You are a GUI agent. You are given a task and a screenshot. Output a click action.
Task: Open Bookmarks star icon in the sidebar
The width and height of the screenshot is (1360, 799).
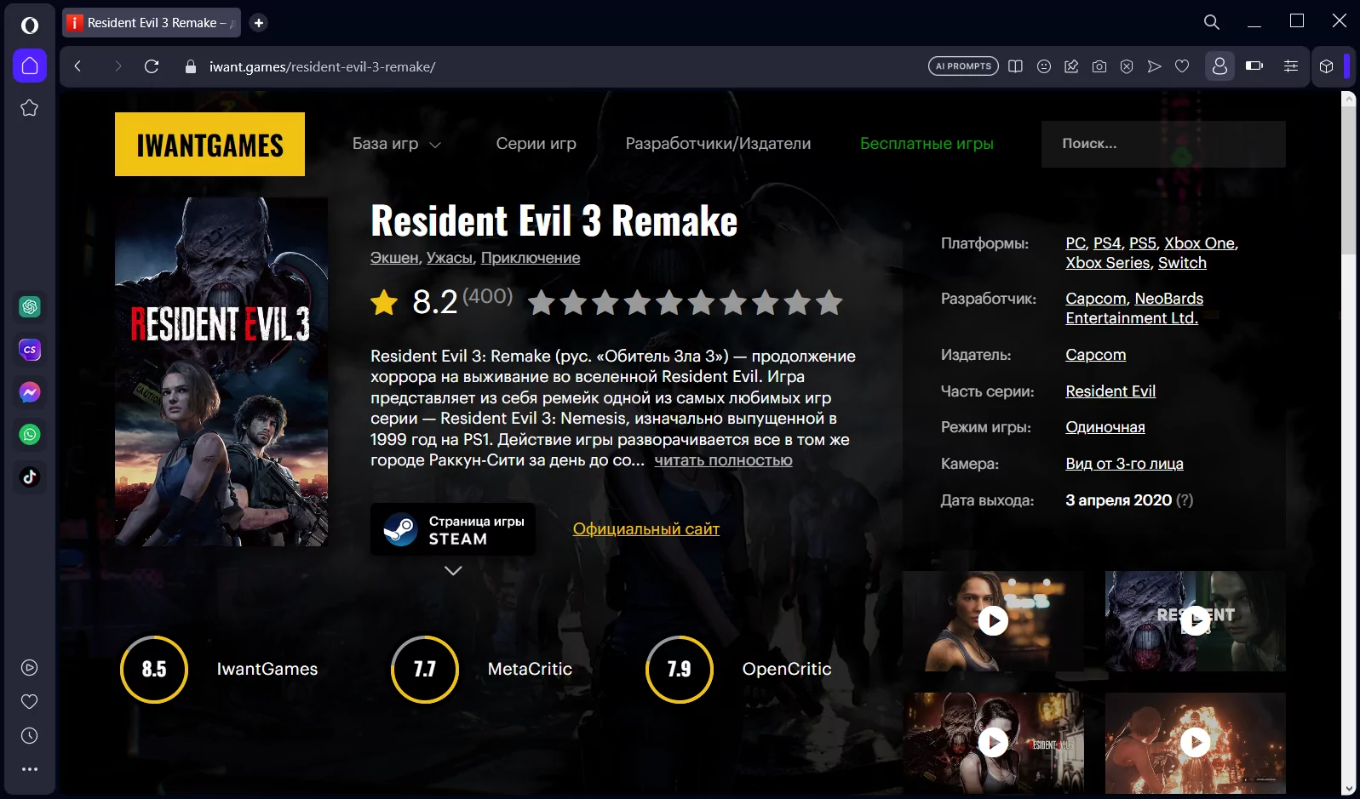click(x=30, y=108)
